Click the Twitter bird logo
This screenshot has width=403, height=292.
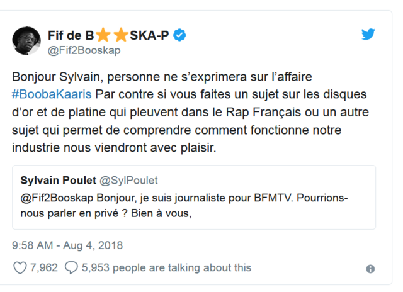(x=368, y=34)
